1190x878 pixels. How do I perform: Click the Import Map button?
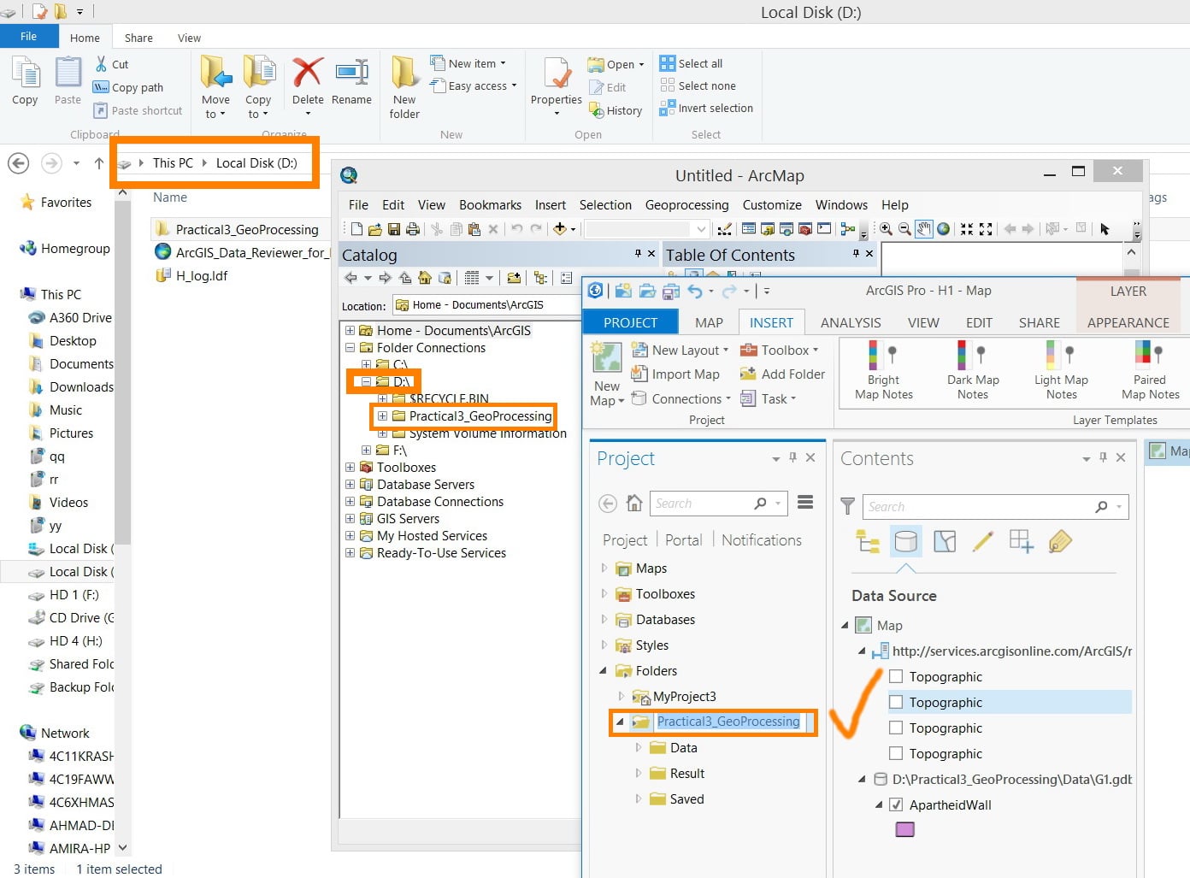(675, 374)
